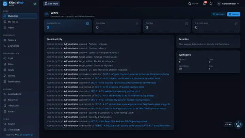Open commented SEC-4 A-03 expired certificates link

128,78
